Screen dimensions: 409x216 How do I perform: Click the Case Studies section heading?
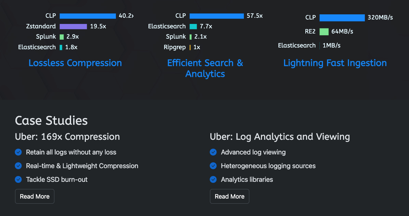click(x=51, y=121)
